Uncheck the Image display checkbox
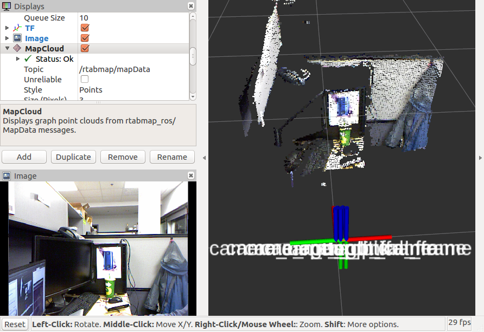 point(85,38)
